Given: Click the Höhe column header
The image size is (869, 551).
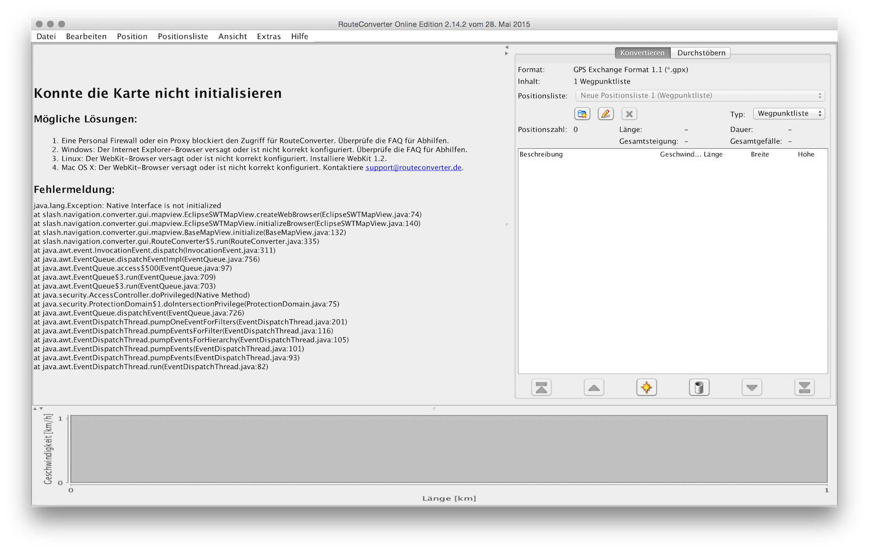Looking at the screenshot, I should [x=805, y=155].
